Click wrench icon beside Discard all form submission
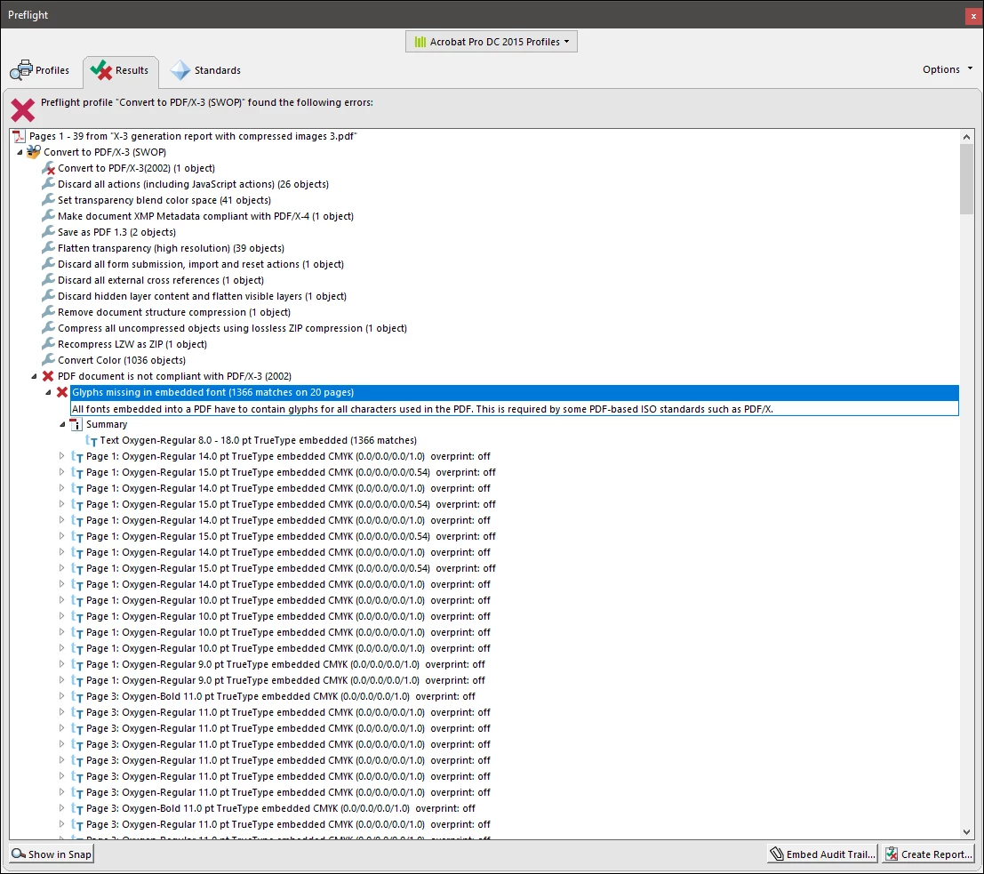This screenshot has height=874, width=984. click(x=48, y=264)
